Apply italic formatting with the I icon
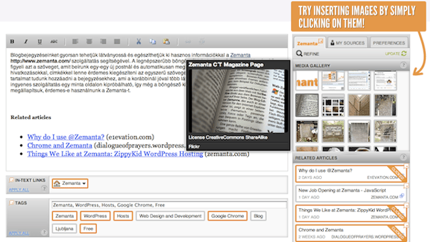This screenshot has width=430, height=242. tap(26, 42)
